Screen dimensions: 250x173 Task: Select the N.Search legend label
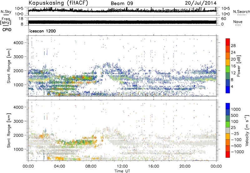pyautogui.click(x=242, y=12)
